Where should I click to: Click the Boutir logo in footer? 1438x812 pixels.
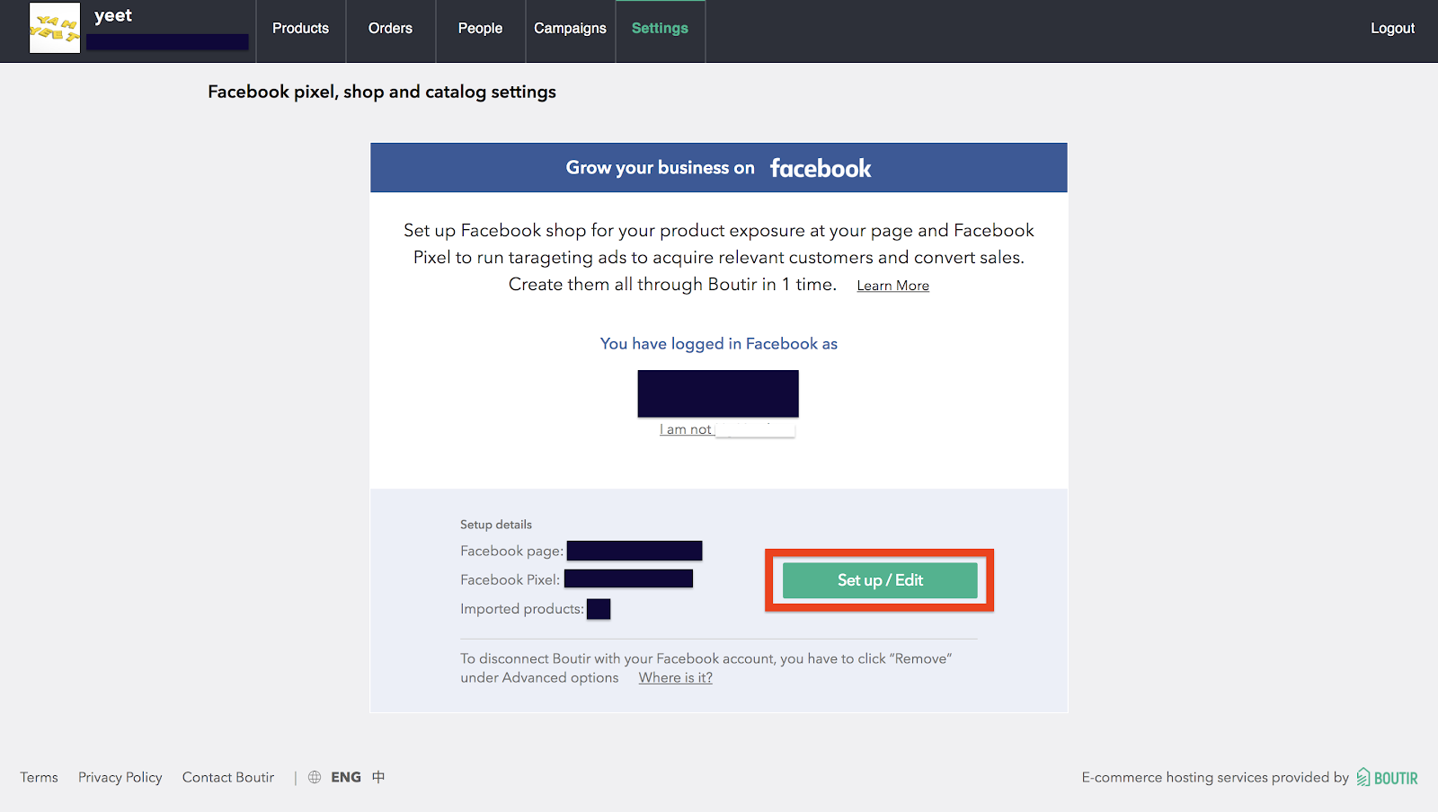[1387, 778]
